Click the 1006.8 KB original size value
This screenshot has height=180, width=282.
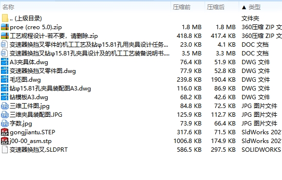(x=188, y=141)
